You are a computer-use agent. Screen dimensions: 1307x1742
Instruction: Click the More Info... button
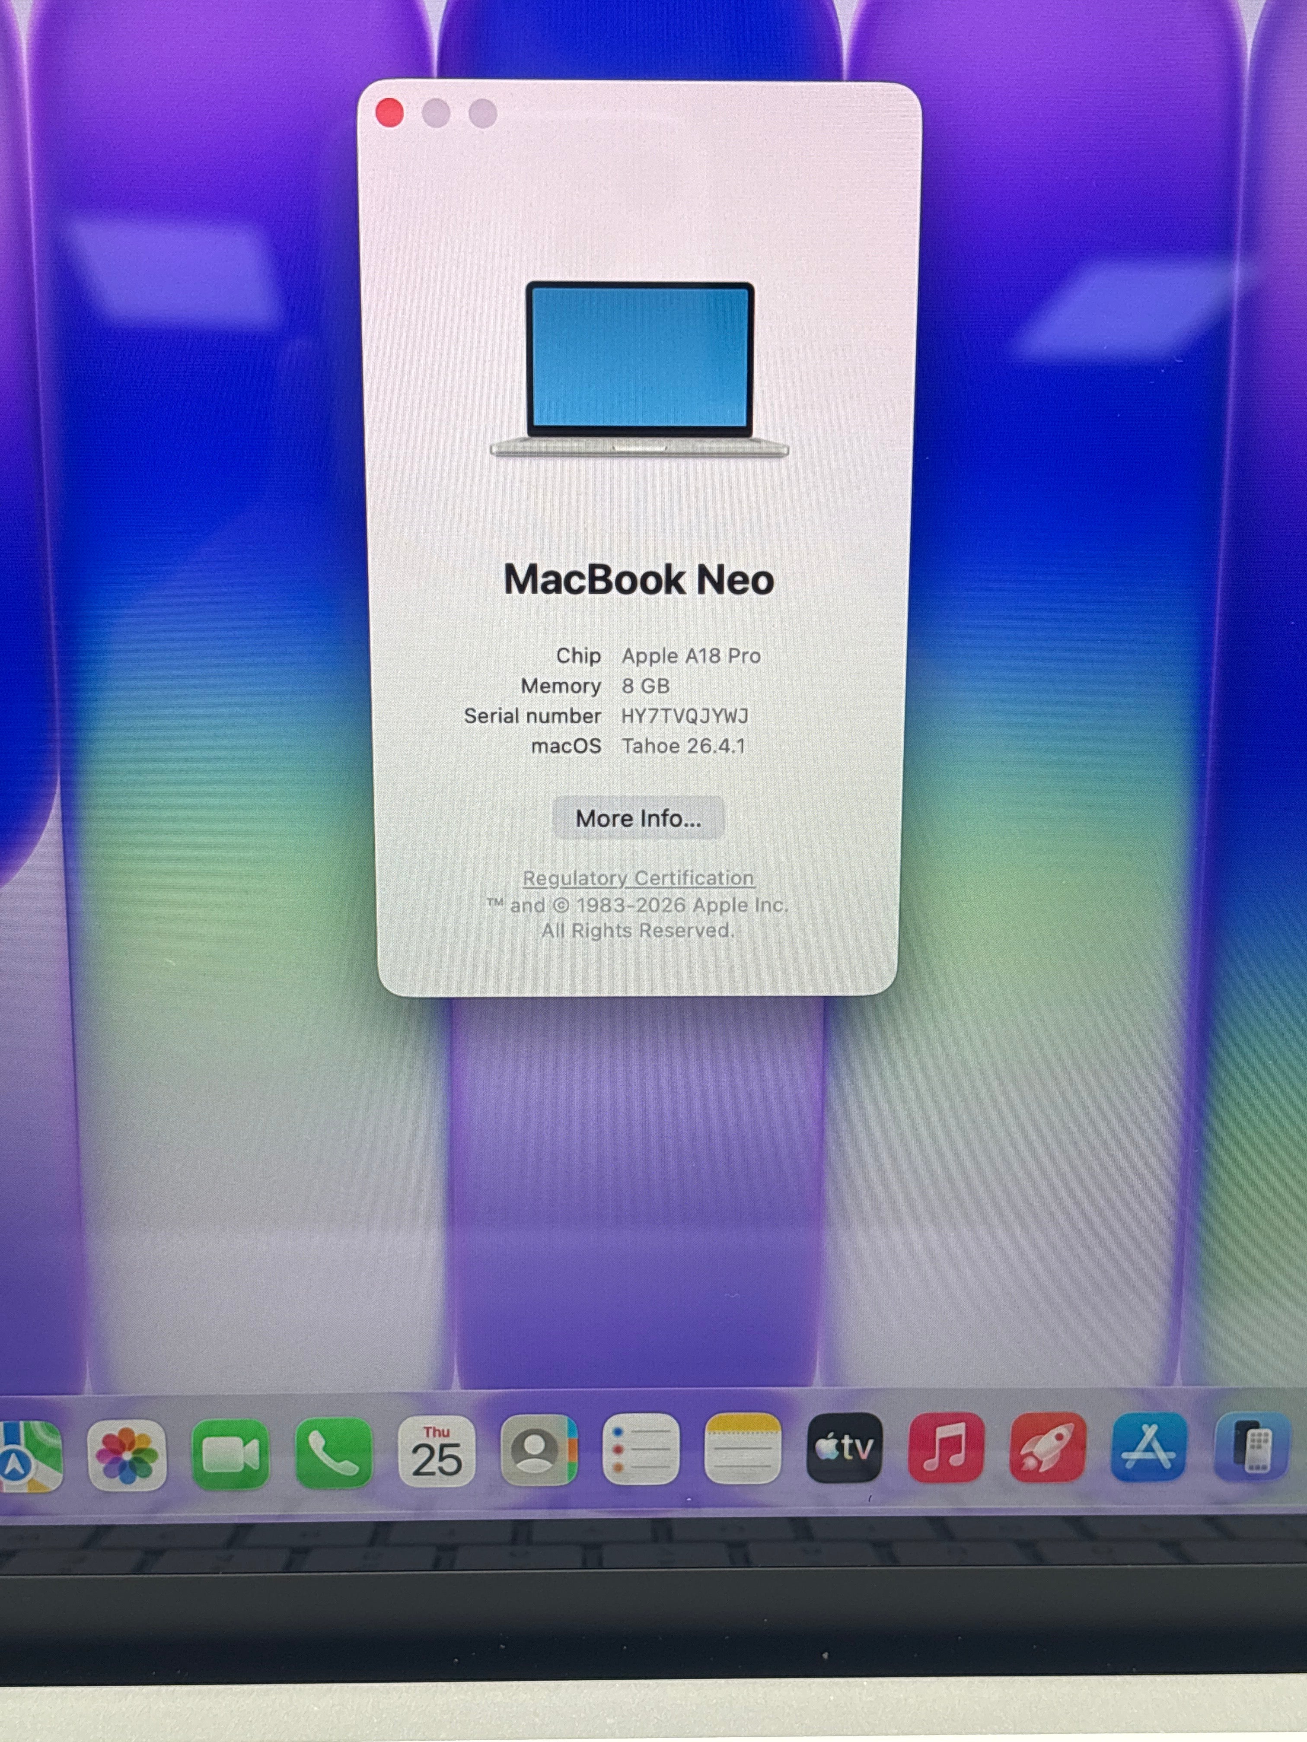coord(638,818)
